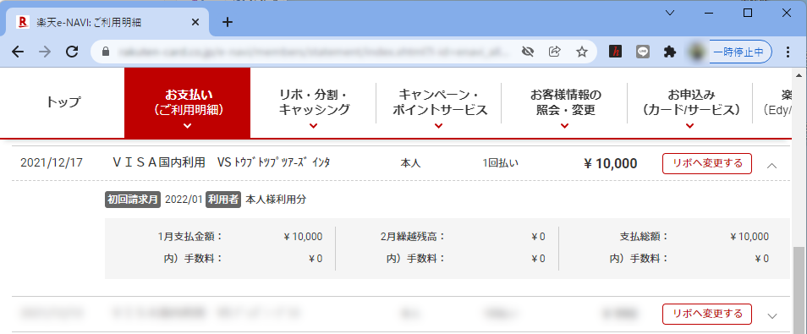807x334 pixels.
Task: Click the 支払総額 label
Action: [x=644, y=237]
